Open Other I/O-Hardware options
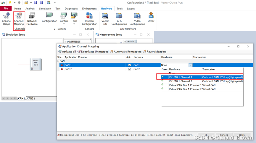 pyautogui.click(x=151, y=18)
